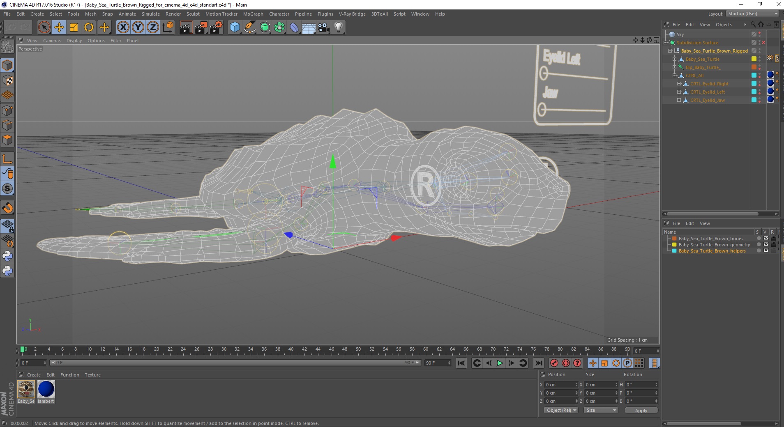Screen dimensions: 784x427
Task: Toggle Y-axis lock button
Action: point(138,28)
